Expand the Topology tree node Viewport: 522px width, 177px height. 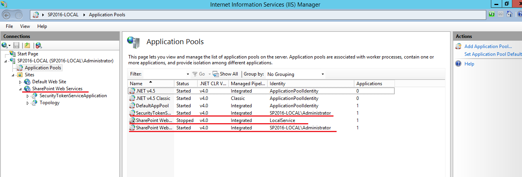[x=28, y=103]
